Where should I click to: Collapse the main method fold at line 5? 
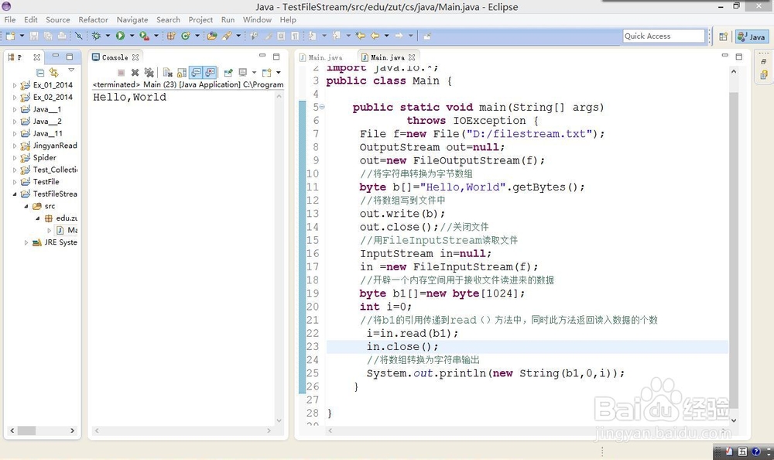pyautogui.click(x=322, y=107)
